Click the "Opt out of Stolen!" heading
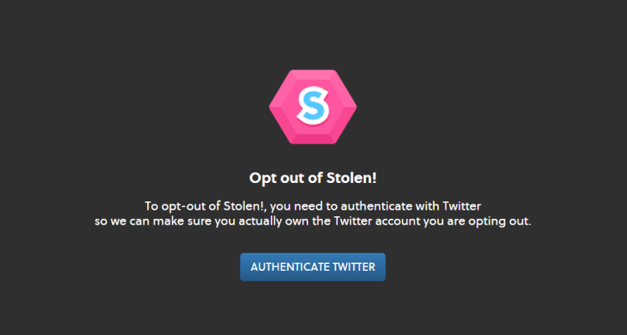 coord(313,177)
